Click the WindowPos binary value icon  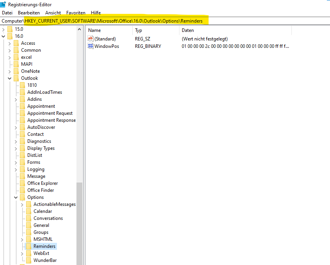90,46
